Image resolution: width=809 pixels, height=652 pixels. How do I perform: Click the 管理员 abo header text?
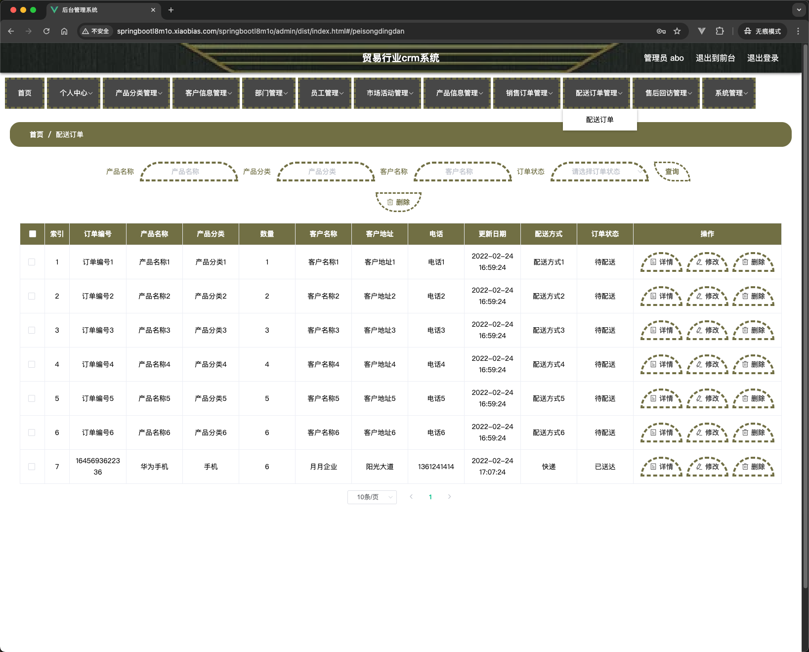[x=664, y=58]
